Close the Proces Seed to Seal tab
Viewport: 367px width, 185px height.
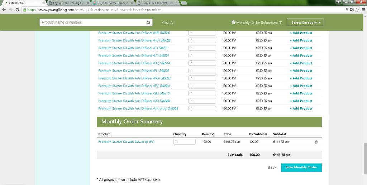176,3
